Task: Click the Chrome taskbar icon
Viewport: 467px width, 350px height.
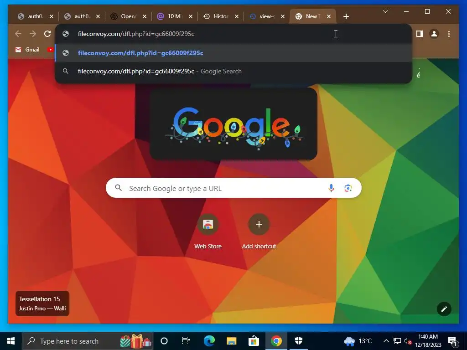Action: point(276,341)
